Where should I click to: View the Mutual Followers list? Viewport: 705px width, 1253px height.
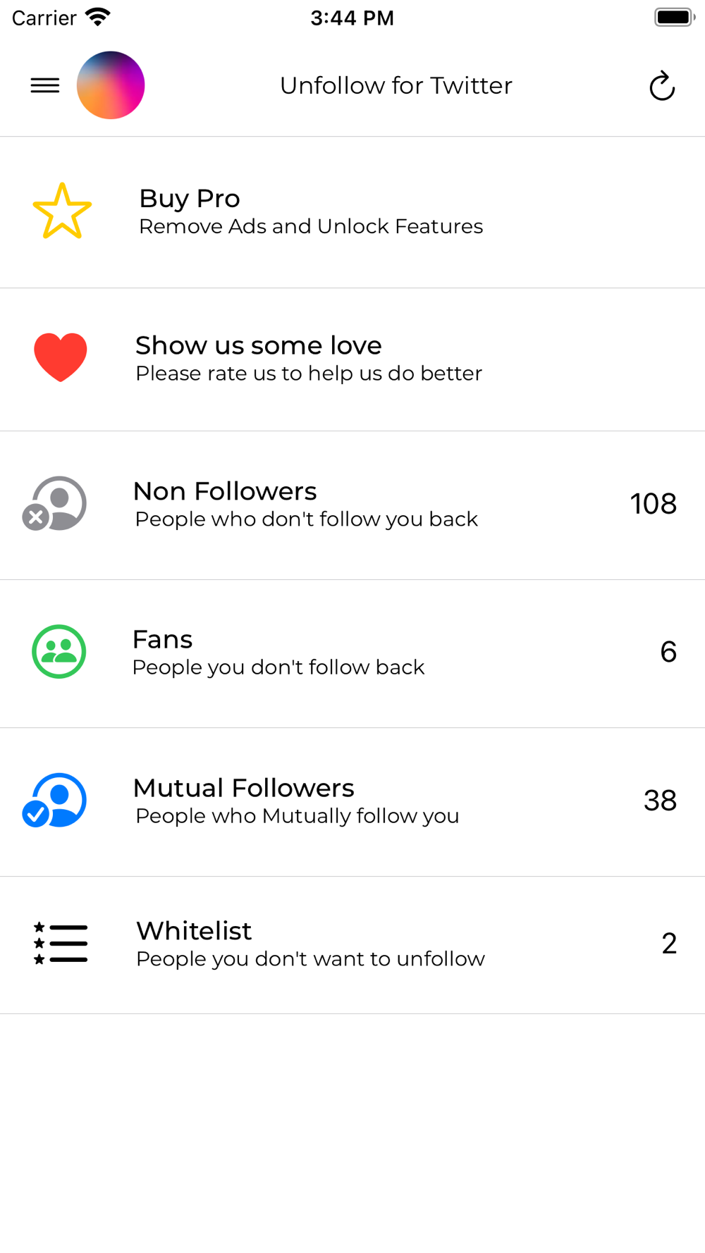243,788
